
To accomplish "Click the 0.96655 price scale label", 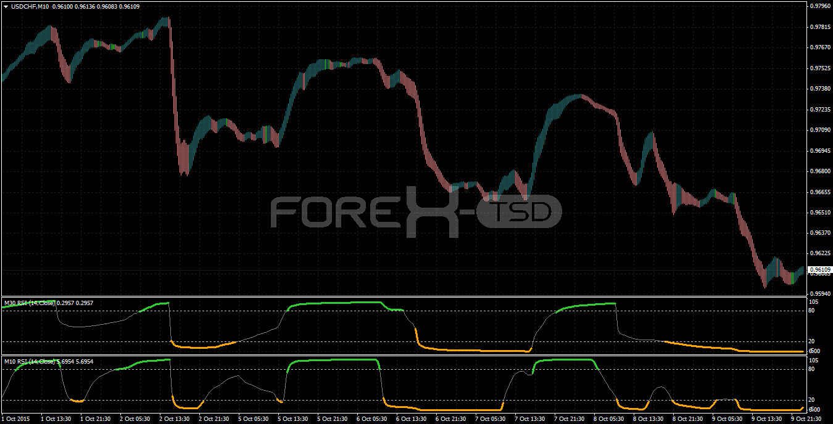I will (x=819, y=192).
